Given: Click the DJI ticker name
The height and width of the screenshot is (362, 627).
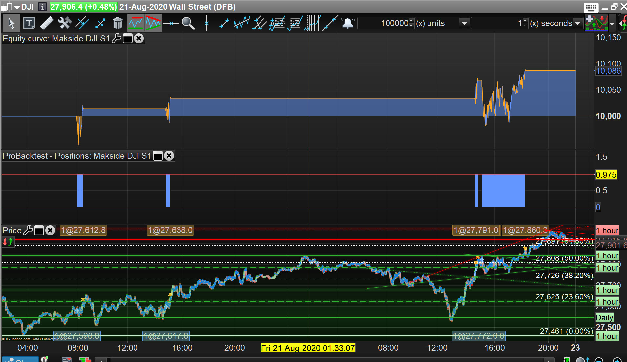Looking at the screenshot, I should point(28,7).
